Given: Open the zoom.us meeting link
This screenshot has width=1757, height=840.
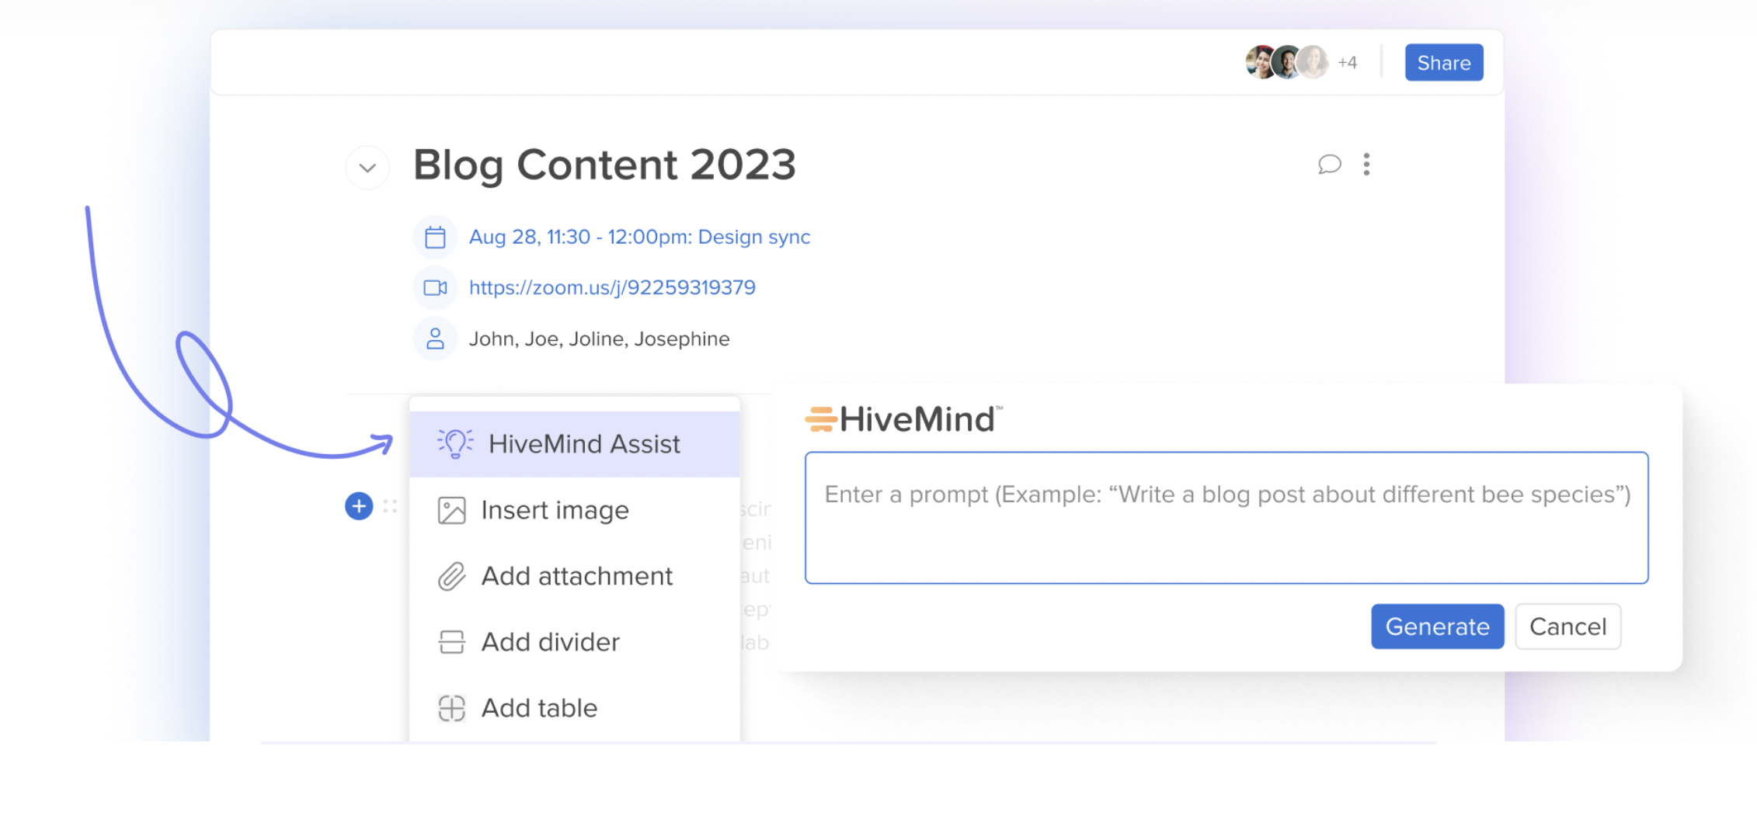Looking at the screenshot, I should point(612,288).
